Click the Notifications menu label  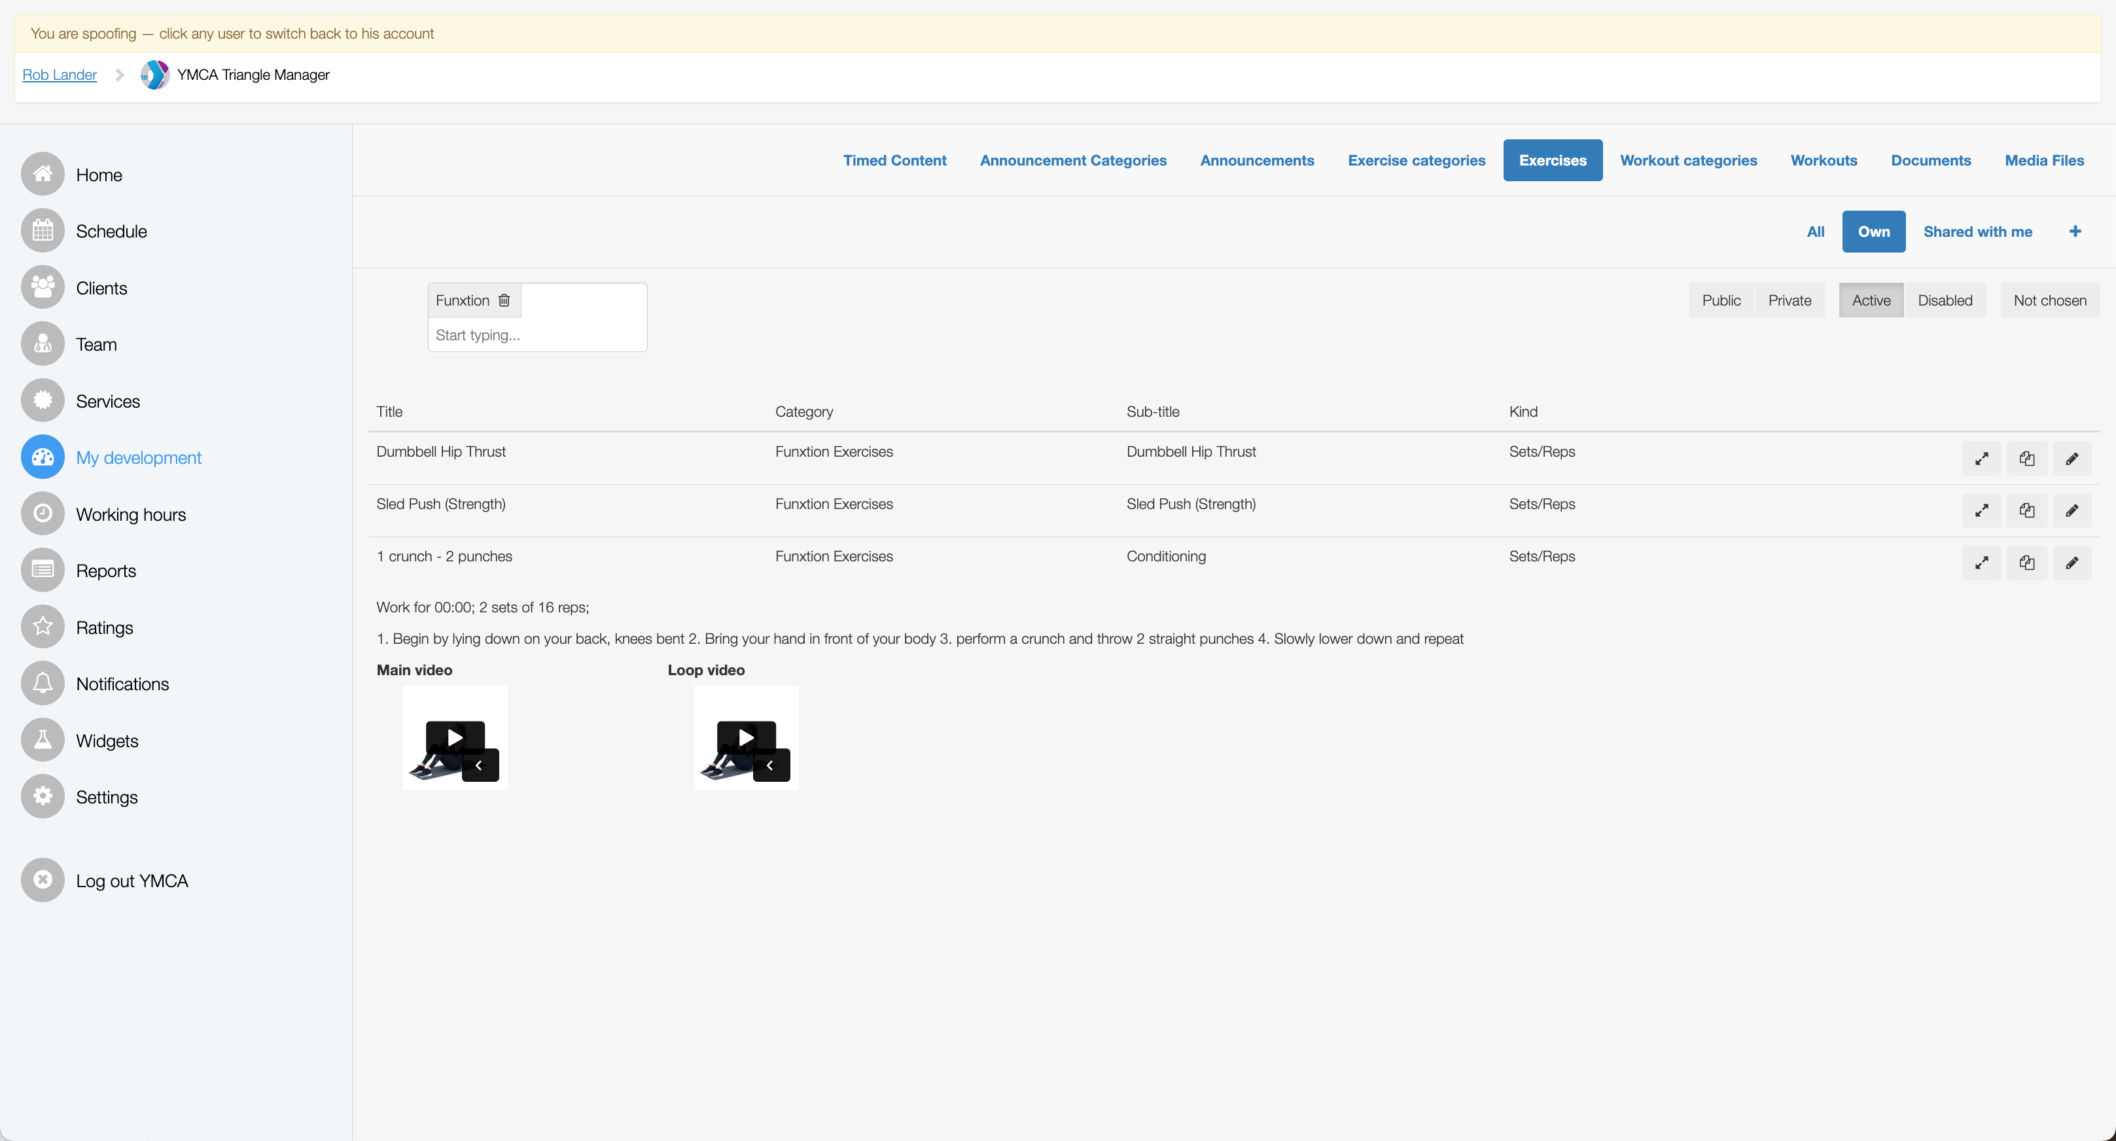(x=122, y=684)
